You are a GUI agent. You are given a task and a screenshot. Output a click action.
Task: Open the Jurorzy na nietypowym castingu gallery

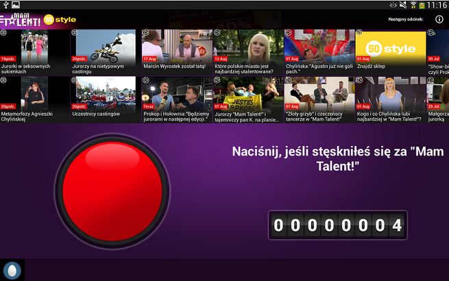[106, 52]
